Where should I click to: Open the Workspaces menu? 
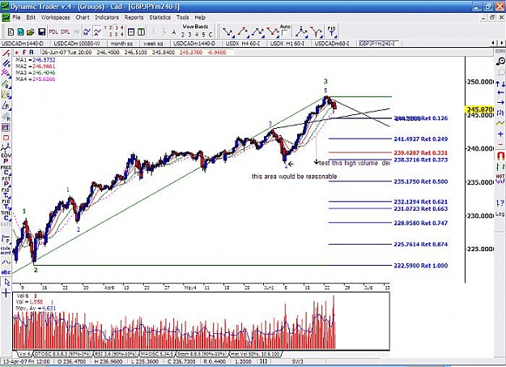(55, 18)
